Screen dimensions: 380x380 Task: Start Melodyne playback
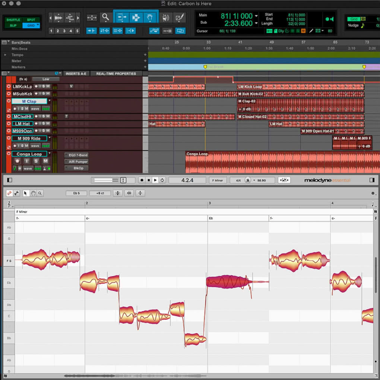tap(155, 180)
